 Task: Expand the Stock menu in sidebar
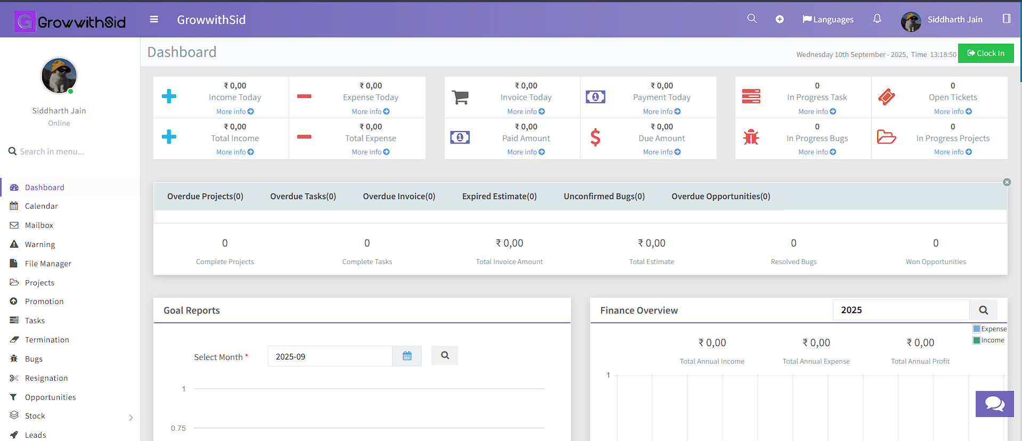130,418
